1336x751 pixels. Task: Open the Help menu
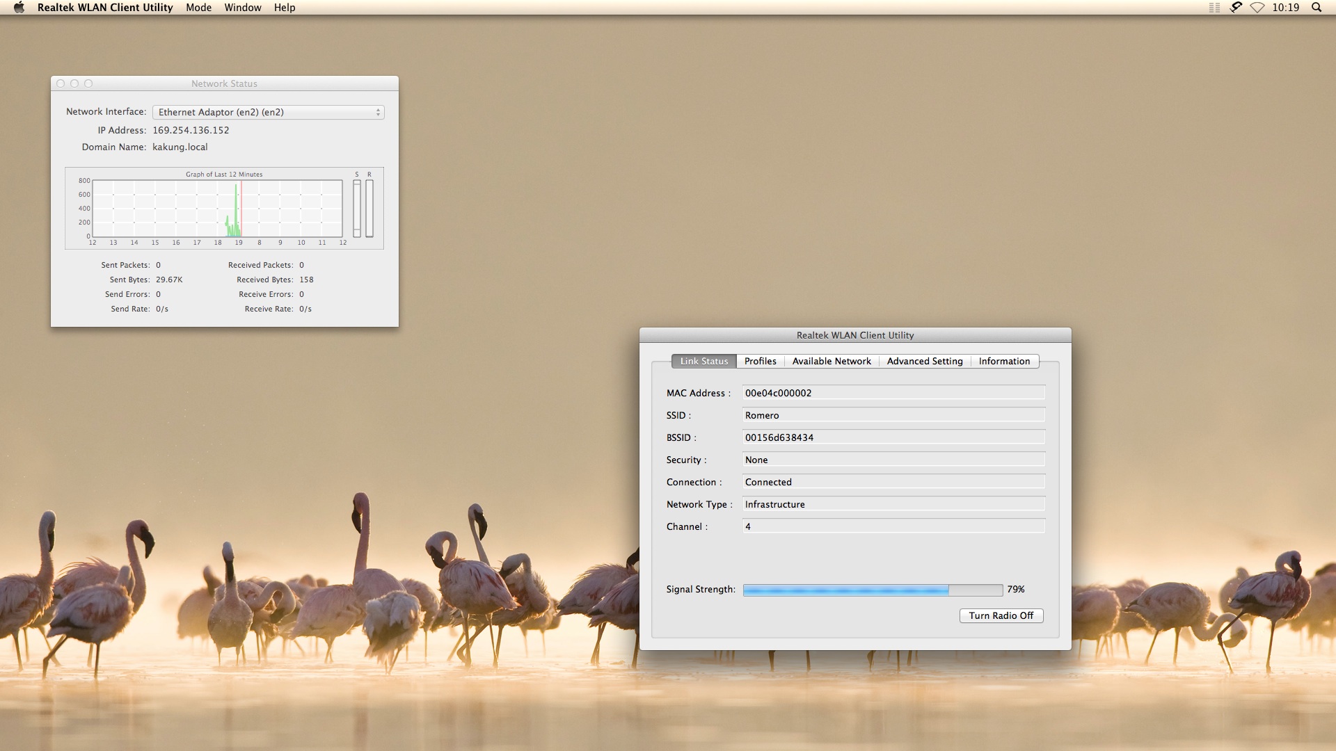click(284, 8)
